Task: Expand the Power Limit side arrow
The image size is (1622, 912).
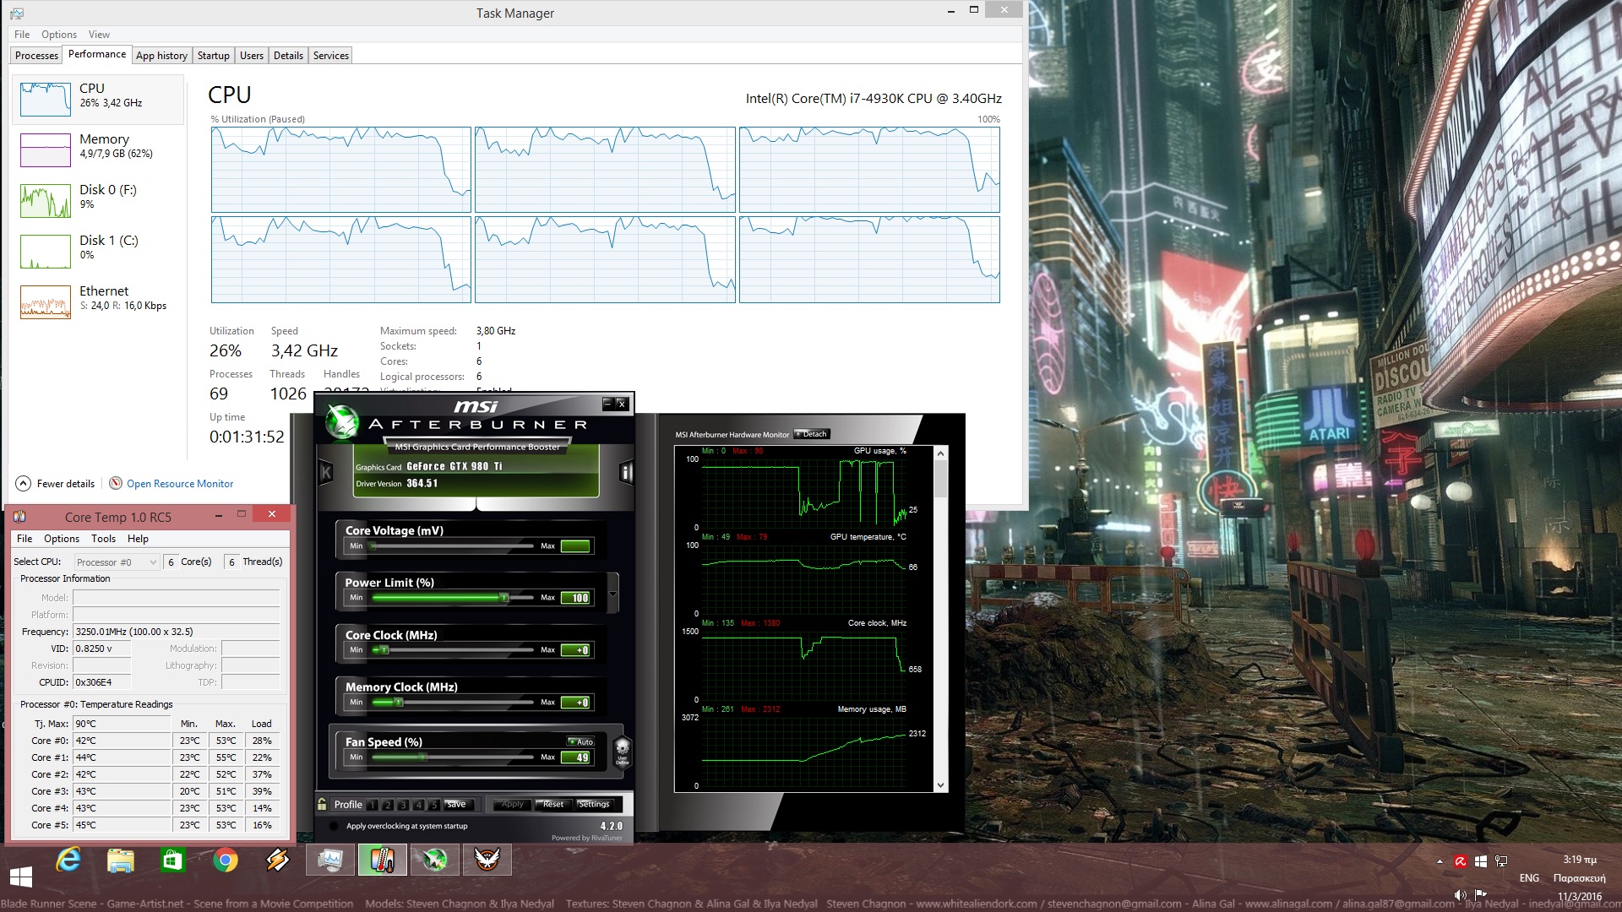Action: 613,593
